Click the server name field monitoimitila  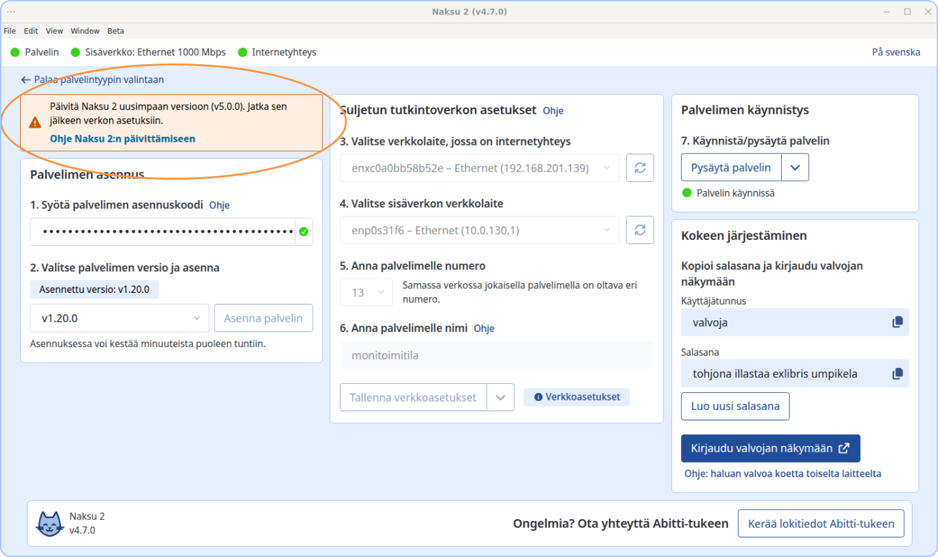[x=496, y=356]
